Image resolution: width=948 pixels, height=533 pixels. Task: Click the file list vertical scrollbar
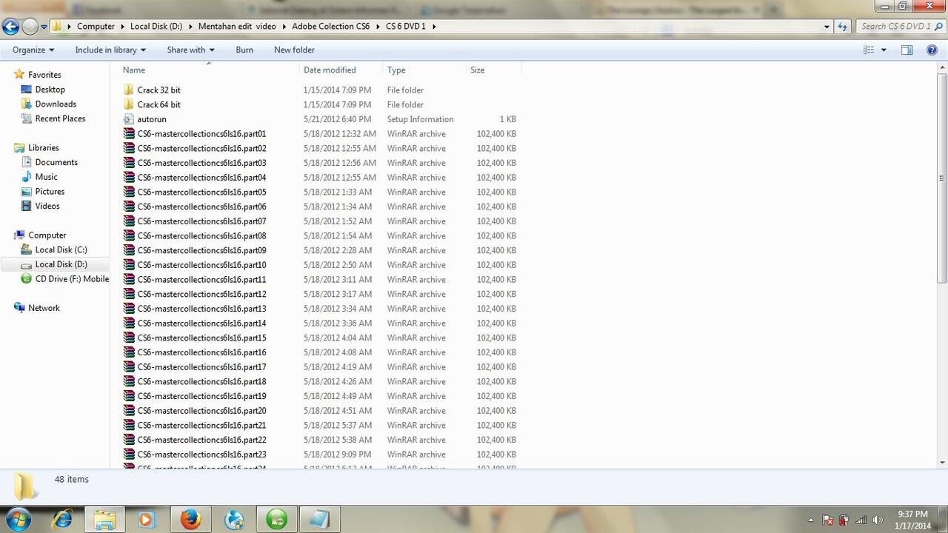[942, 178]
